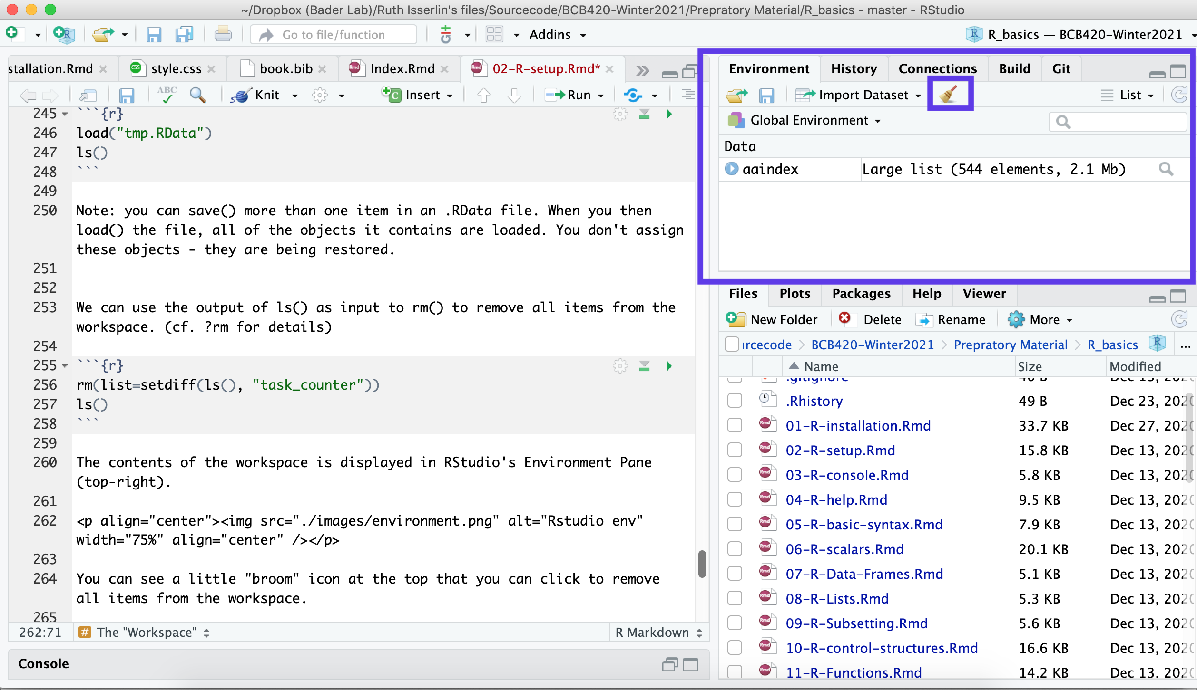Close the style.css editor tab
Image resolution: width=1197 pixels, height=690 pixels.
tap(211, 69)
